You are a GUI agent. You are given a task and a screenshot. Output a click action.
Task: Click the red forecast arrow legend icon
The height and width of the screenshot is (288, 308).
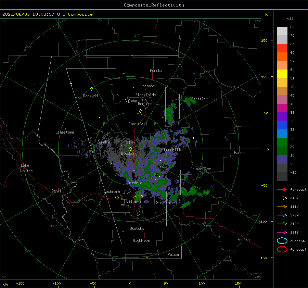click(282, 189)
